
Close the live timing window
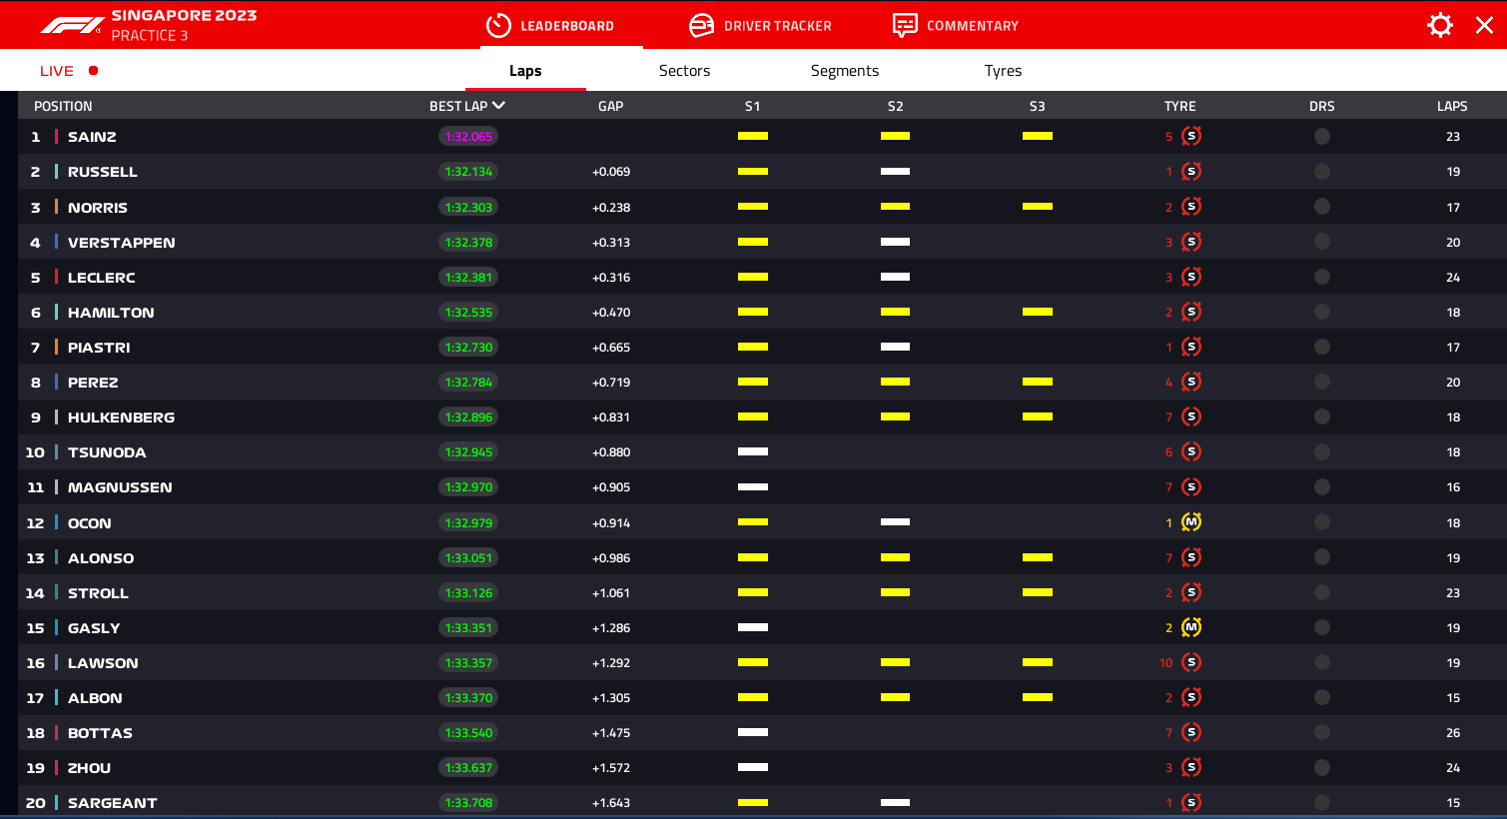[x=1485, y=25]
